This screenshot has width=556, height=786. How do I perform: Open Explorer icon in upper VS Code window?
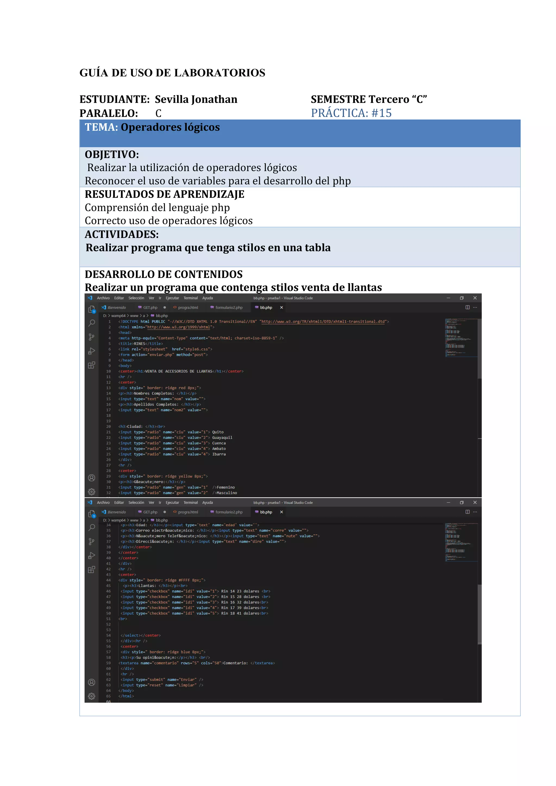pyautogui.click(x=91, y=309)
